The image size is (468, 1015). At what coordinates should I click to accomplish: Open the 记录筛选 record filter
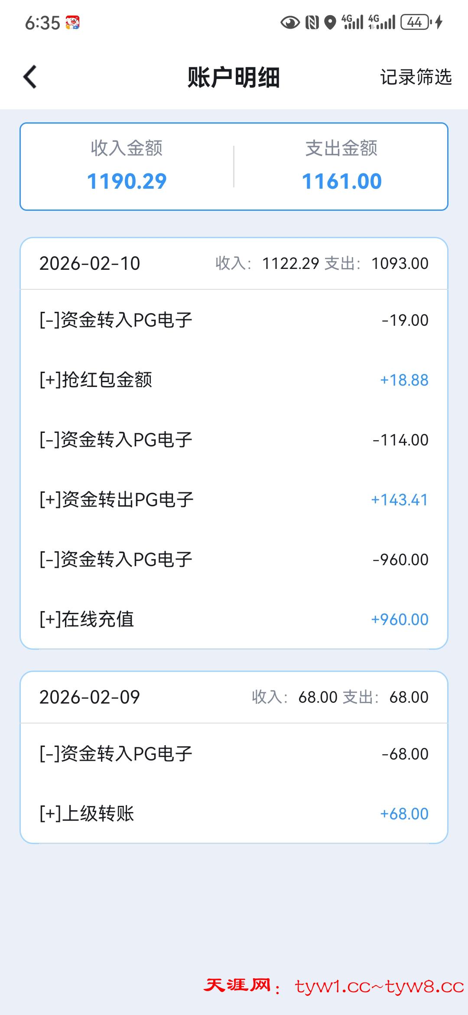pos(416,77)
